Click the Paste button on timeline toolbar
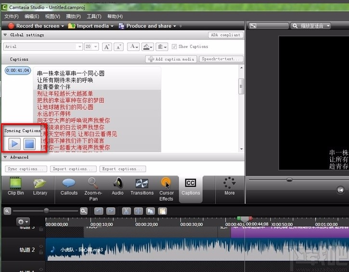The width and height of the screenshot is (349, 272). [x=163, y=211]
